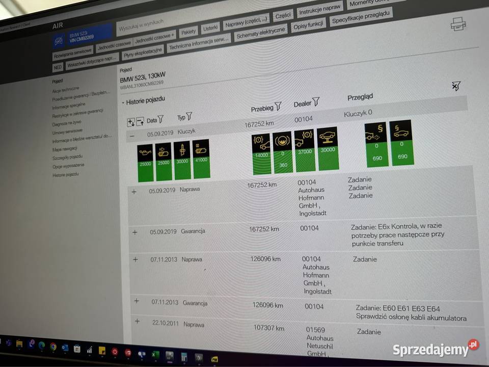Open the spark plug service tile
The width and height of the screenshot is (489, 367).
[182, 160]
